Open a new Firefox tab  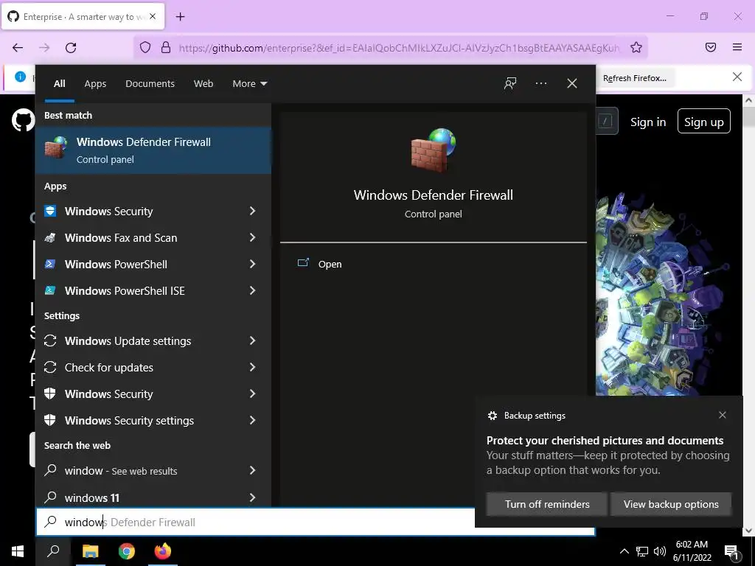click(180, 17)
